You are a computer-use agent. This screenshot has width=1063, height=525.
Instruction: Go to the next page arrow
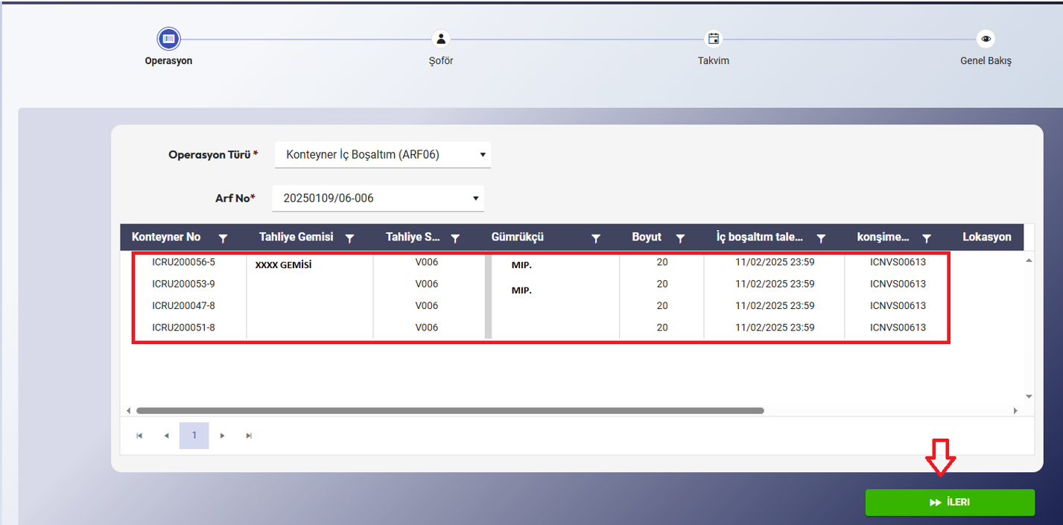(222, 436)
